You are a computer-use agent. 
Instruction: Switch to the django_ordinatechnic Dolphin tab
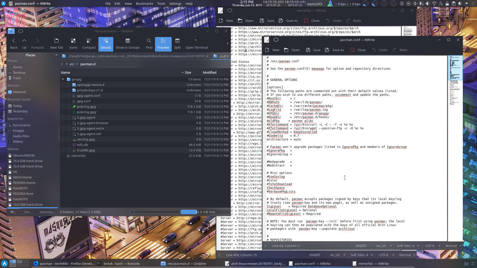pos(136,56)
